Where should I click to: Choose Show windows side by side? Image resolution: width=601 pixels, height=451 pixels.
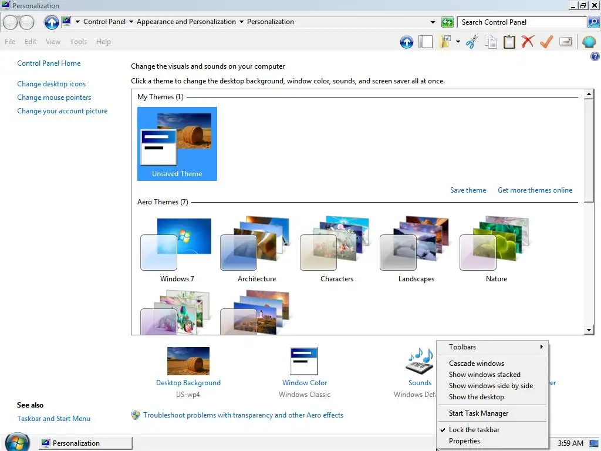492,385
